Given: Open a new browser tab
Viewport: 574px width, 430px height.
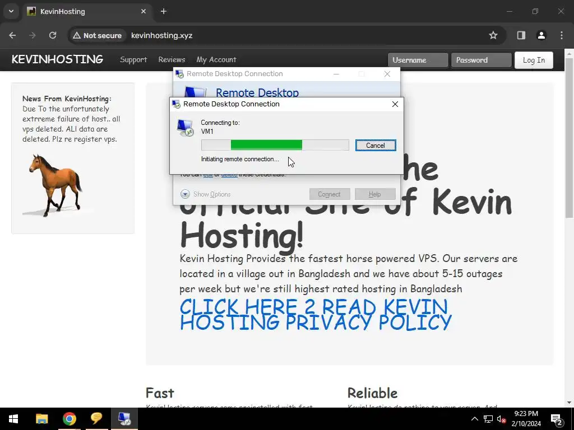Looking at the screenshot, I should click(x=164, y=11).
